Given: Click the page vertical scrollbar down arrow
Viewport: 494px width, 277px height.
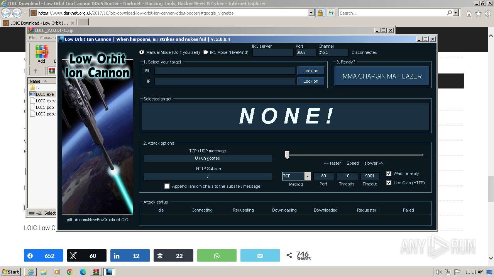Looking at the screenshot, I should [x=491, y=259].
